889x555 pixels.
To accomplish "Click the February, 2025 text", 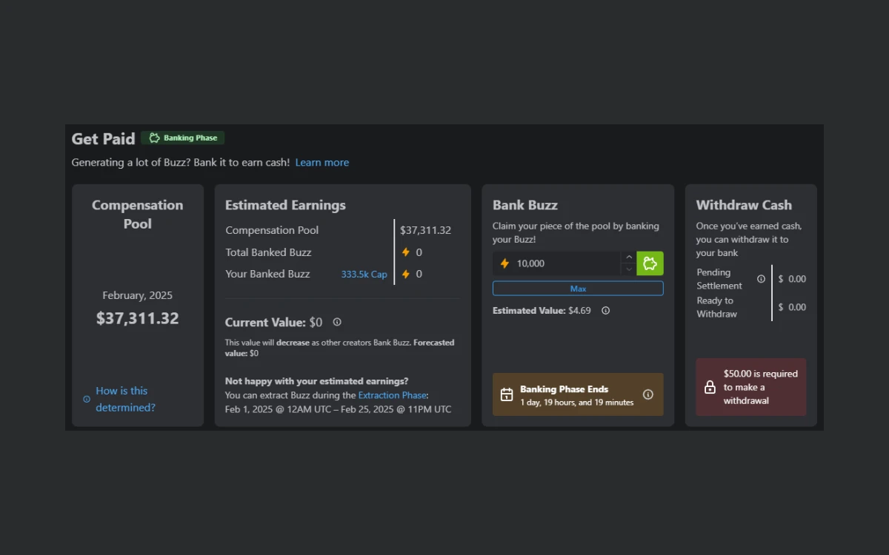I will click(x=137, y=295).
